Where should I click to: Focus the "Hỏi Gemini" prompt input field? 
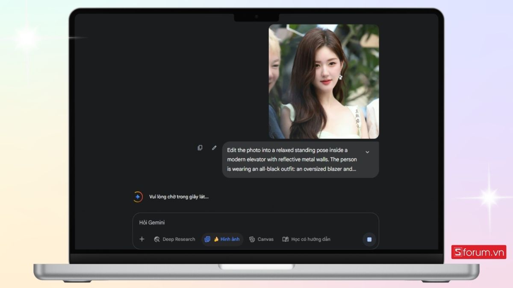(256, 222)
